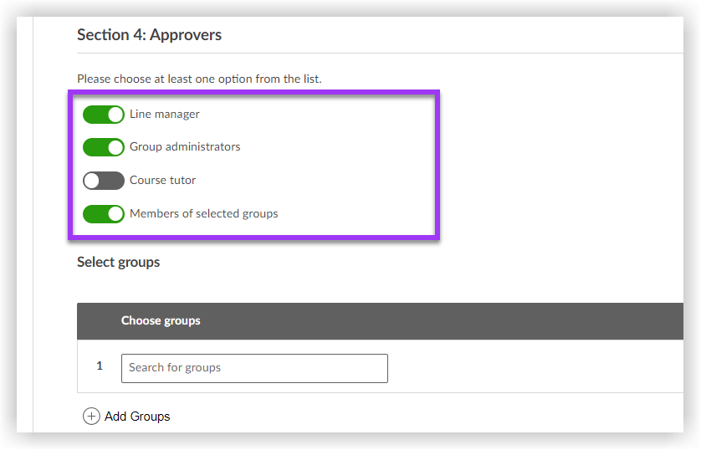Click the white knob on Course tutor switch
701x450 pixels.
click(x=92, y=181)
